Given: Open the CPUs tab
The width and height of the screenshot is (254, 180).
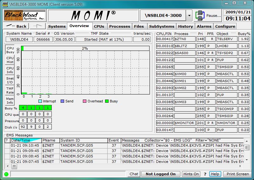Looking at the screenshot, I should (x=99, y=26).
